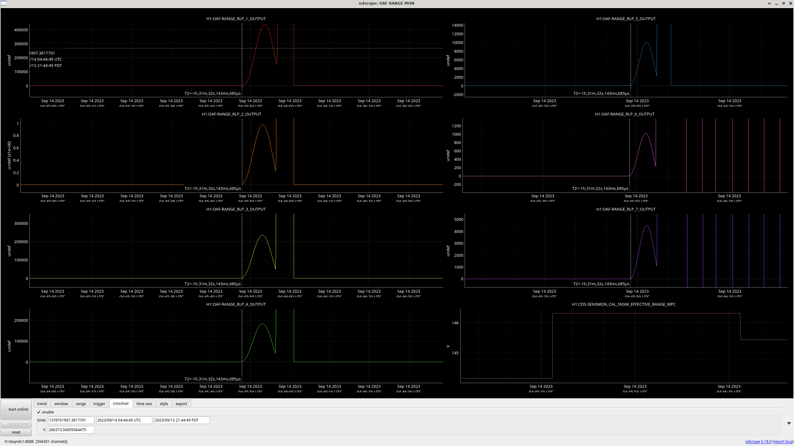
Task: Click the H1:OAF-RANGE_RLP_4_OUTPUT plot title
Action: tap(236, 304)
